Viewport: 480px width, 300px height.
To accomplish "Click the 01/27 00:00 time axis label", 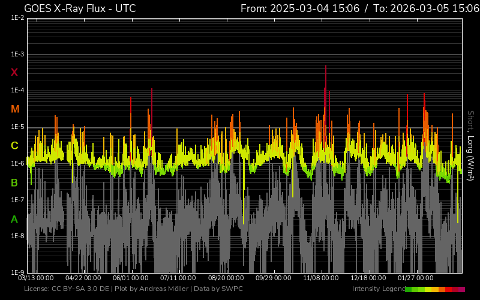I will (x=416, y=278).
